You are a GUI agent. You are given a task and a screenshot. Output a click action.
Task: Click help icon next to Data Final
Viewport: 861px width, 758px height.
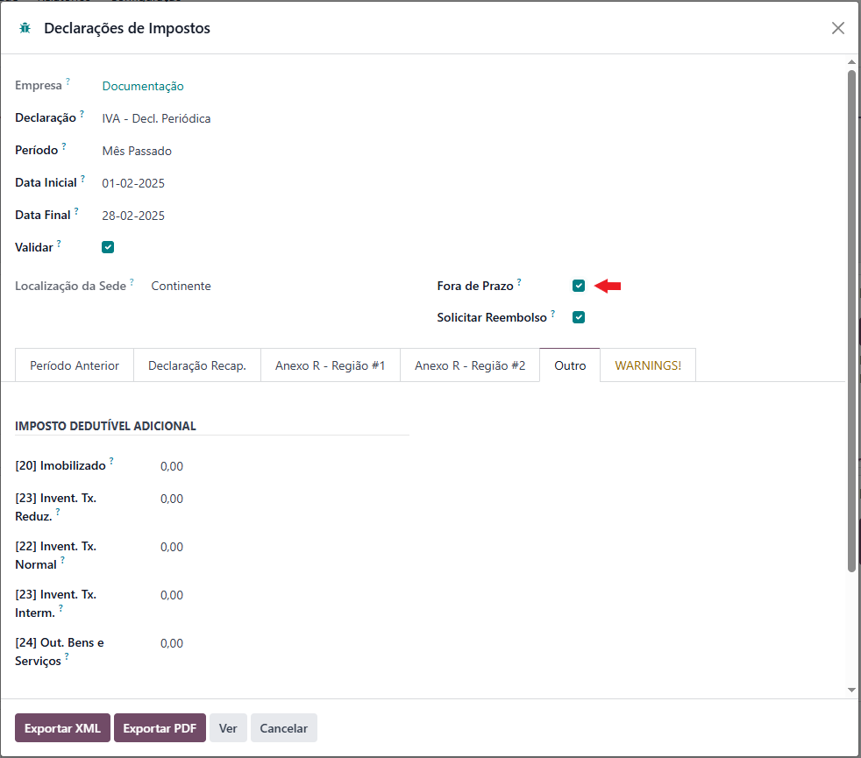coord(76,211)
